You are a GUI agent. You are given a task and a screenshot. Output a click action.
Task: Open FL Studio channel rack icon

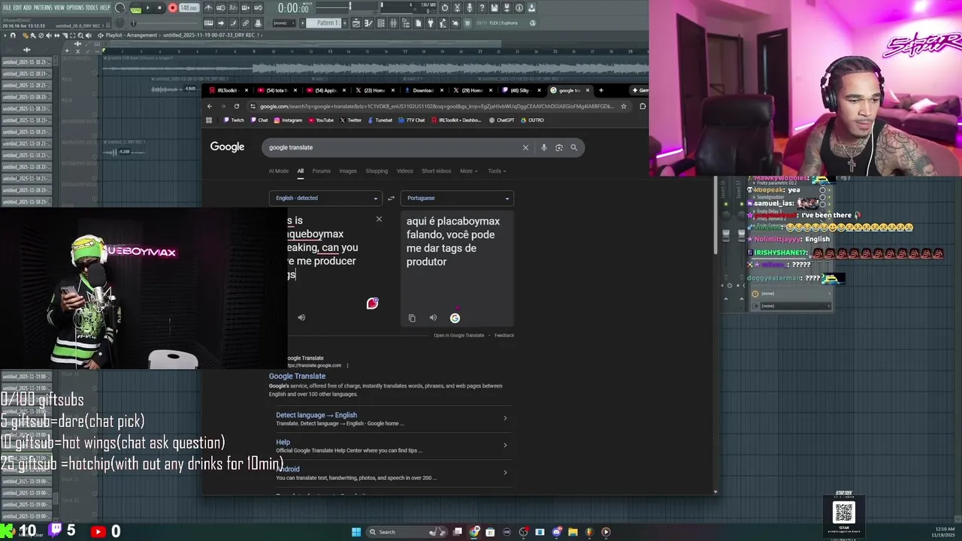pos(381,23)
